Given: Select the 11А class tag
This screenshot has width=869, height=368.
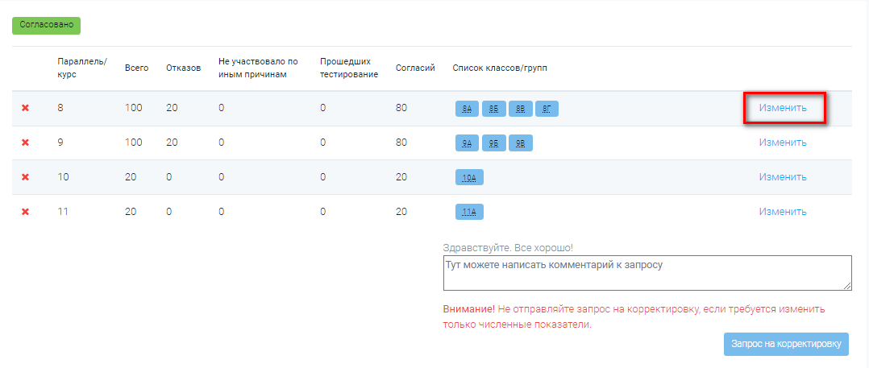Looking at the screenshot, I should [469, 212].
